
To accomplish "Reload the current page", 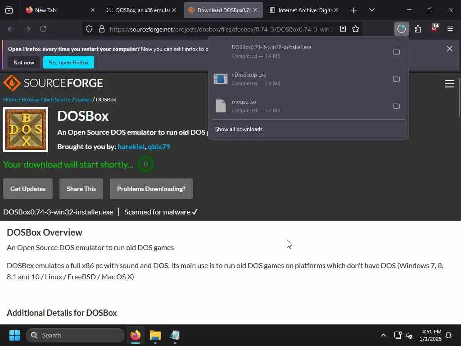I will 43,29.
